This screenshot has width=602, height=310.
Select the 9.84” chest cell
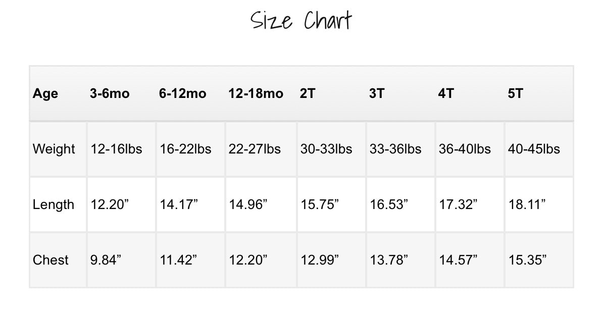(x=107, y=261)
